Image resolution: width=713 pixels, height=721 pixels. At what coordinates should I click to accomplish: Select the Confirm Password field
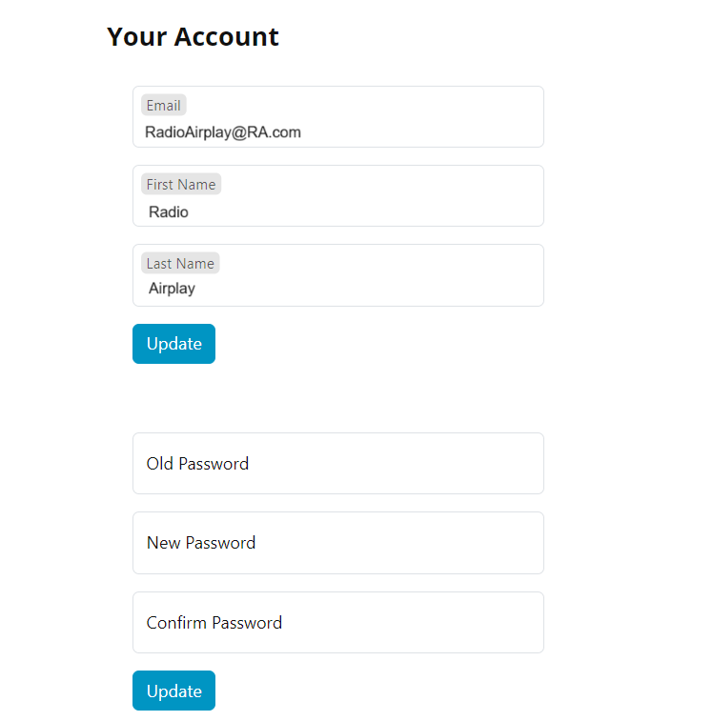click(x=337, y=623)
